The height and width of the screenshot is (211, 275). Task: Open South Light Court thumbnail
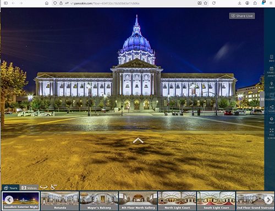point(216,201)
